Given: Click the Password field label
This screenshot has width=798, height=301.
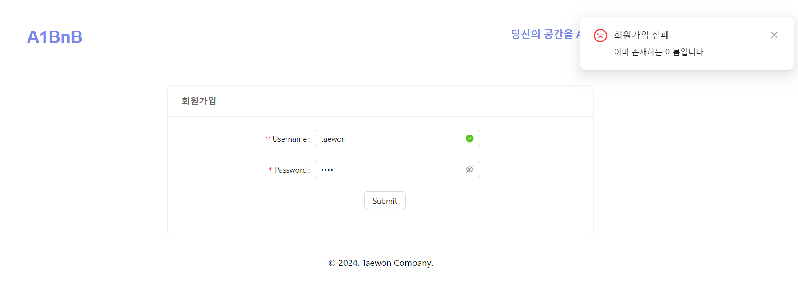Looking at the screenshot, I should click(291, 170).
